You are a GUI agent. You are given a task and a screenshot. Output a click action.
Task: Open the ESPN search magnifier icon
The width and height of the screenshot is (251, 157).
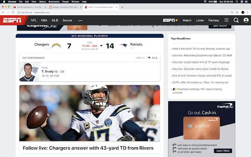236,20
